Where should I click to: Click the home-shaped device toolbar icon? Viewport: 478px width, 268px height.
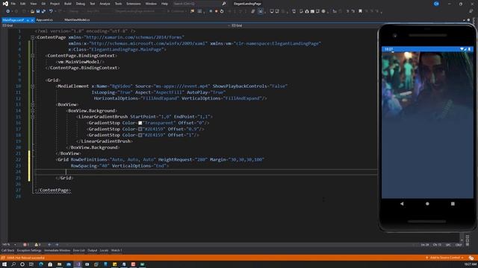point(307,11)
